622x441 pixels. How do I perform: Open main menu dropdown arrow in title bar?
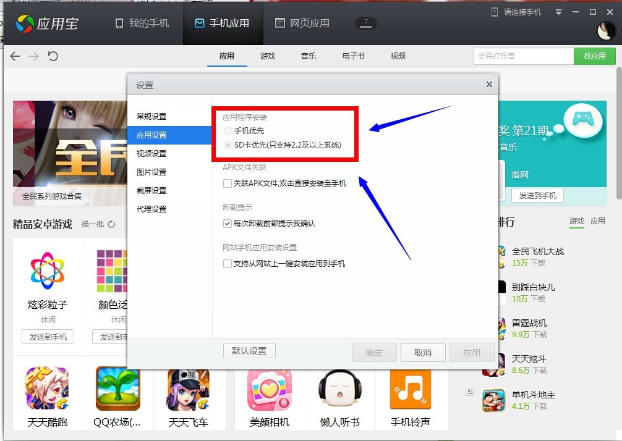coord(558,12)
